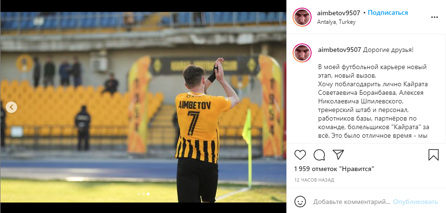Save the post with the bookmark icon
The image size is (446, 213).
pos(434,155)
